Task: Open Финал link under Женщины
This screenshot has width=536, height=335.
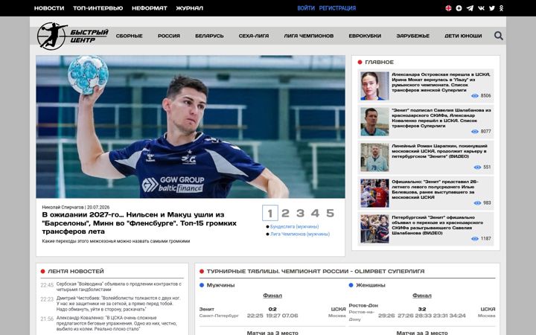Action: point(422,296)
